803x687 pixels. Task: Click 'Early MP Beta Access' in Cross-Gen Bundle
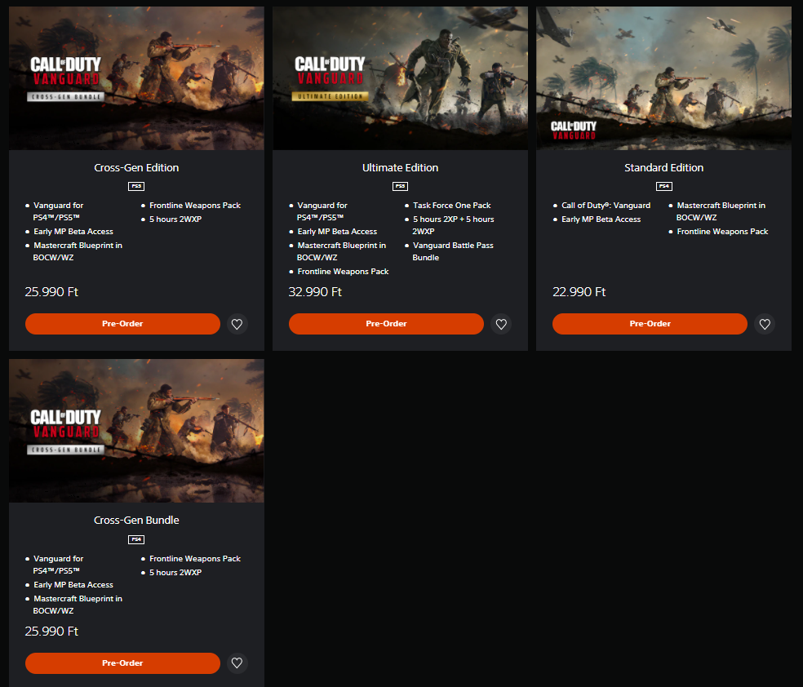(73, 585)
